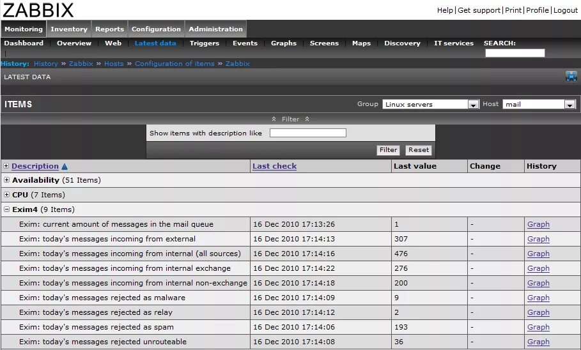Expand the Availability group
This screenshot has height=350, width=581.
point(6,180)
